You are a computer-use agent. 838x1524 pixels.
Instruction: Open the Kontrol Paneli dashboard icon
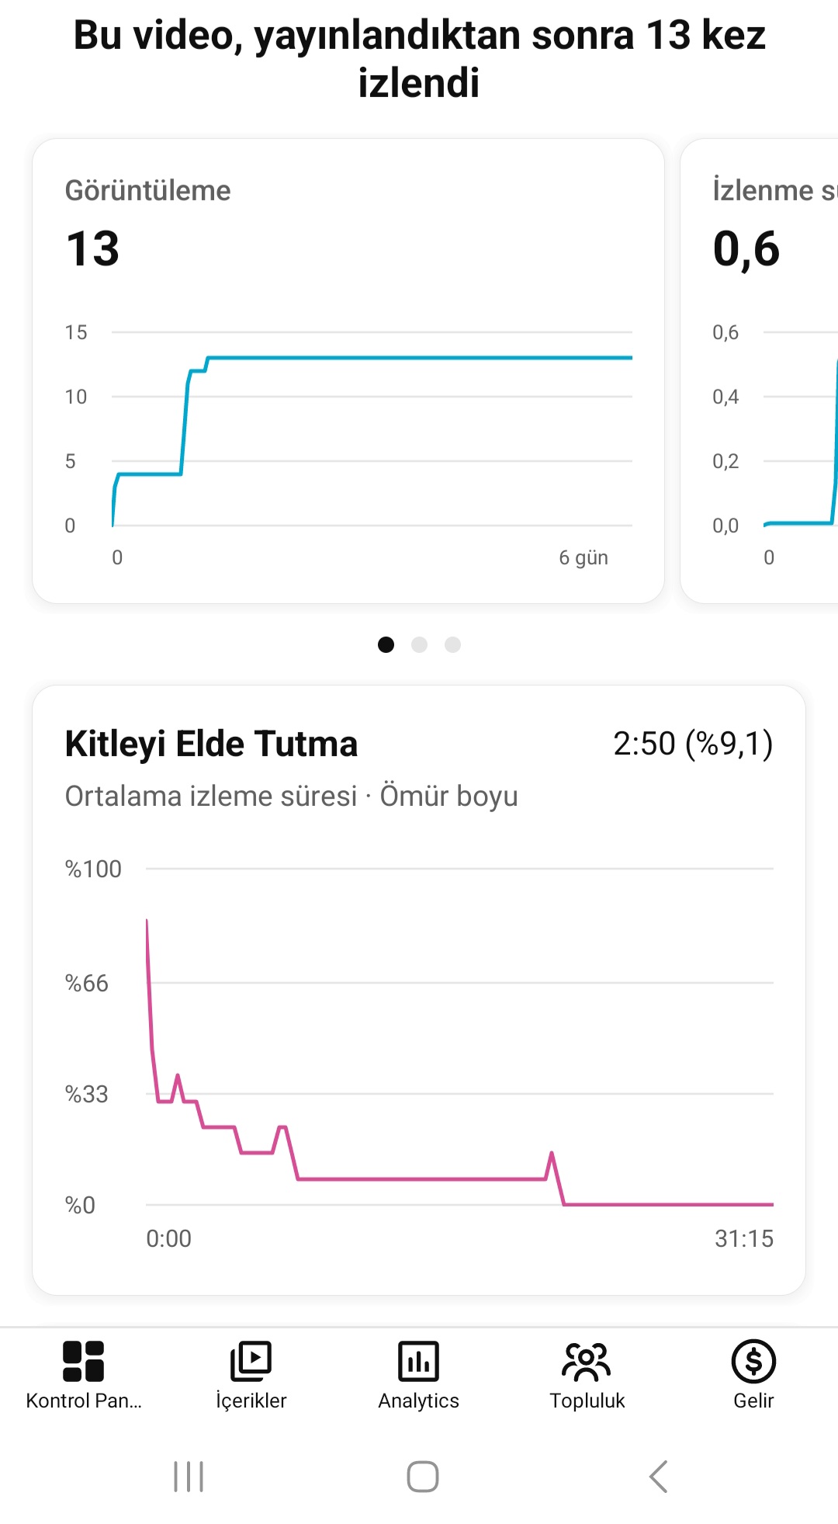(x=83, y=1362)
